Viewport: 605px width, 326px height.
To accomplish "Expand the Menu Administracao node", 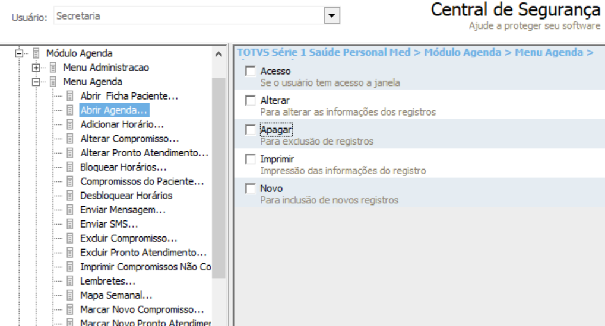I will coord(36,68).
